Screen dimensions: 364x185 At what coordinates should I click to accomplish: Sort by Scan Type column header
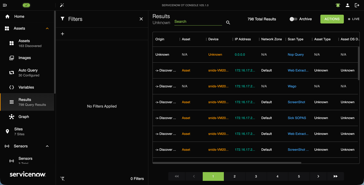(295, 39)
